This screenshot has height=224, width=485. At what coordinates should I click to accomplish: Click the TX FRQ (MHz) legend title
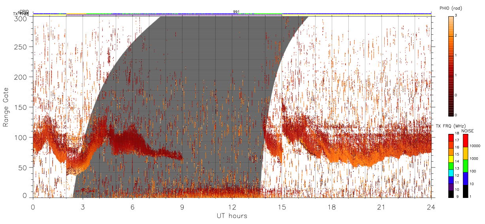(x=451, y=126)
